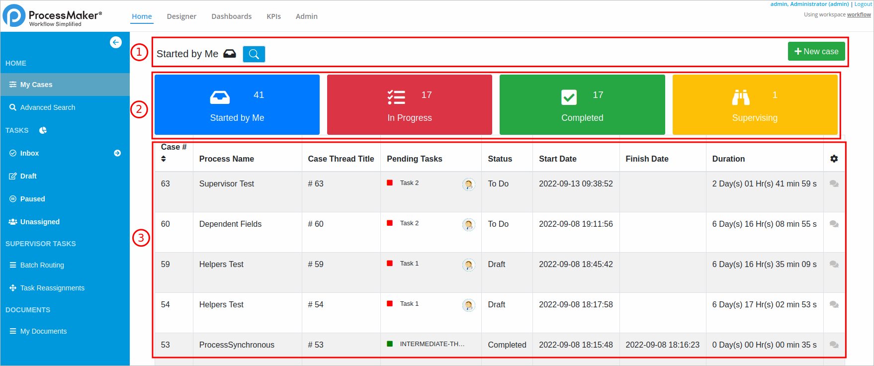Select the yellow Supervising tile

pyautogui.click(x=754, y=104)
